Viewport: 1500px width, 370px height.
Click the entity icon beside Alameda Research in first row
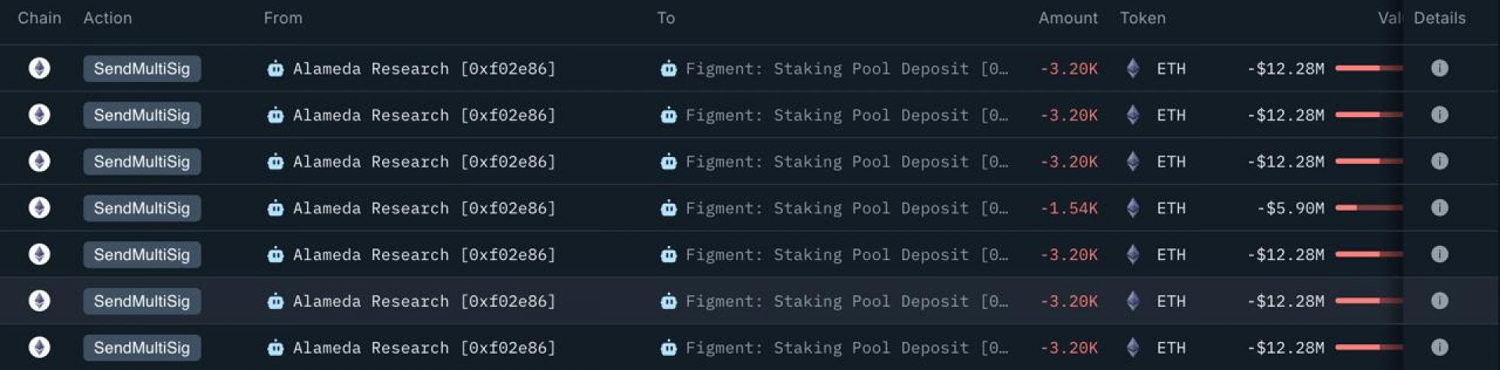click(x=275, y=69)
